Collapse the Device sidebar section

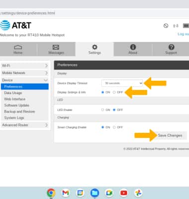coord(24,80)
